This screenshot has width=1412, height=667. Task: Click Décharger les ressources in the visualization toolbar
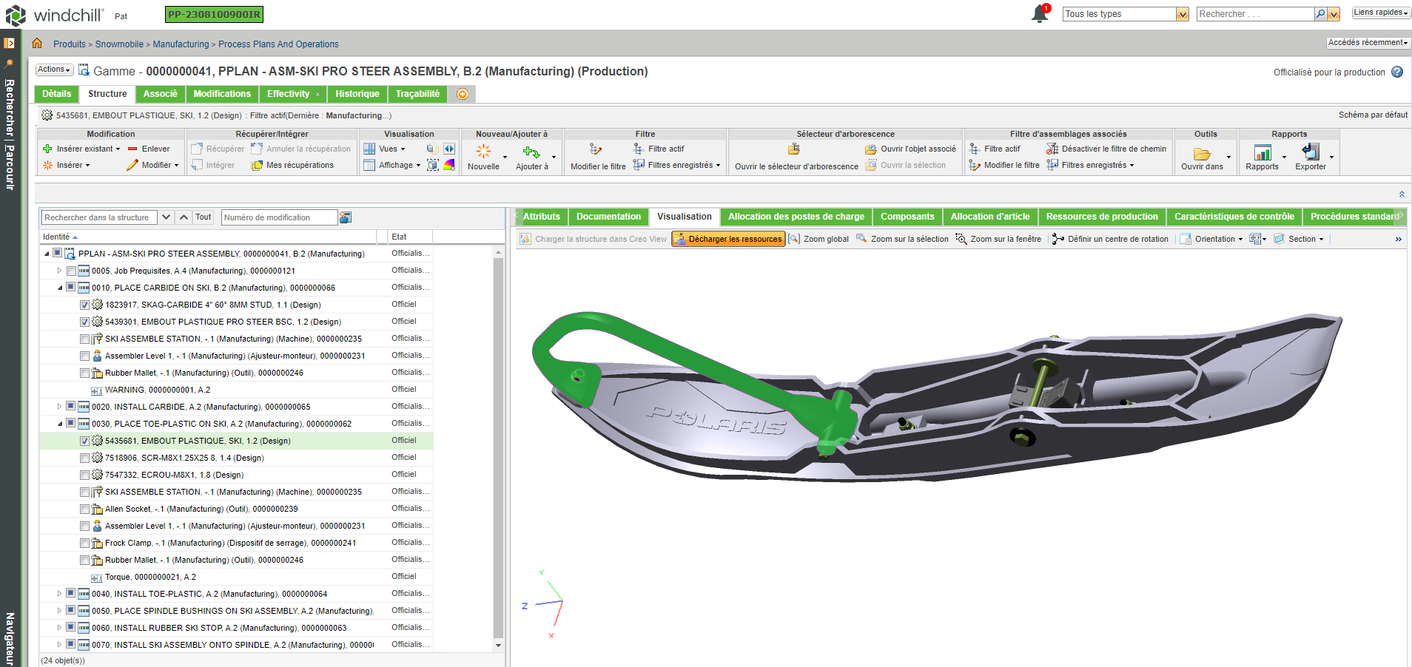pos(728,238)
